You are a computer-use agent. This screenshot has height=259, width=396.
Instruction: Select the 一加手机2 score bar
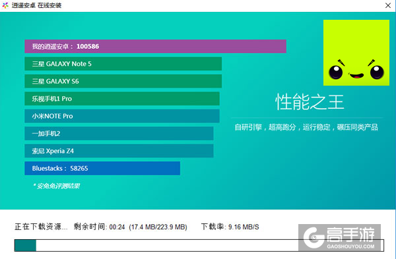pyautogui.click(x=119, y=133)
